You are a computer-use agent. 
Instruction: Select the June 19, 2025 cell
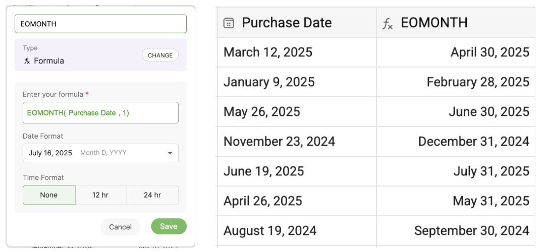pos(296,171)
